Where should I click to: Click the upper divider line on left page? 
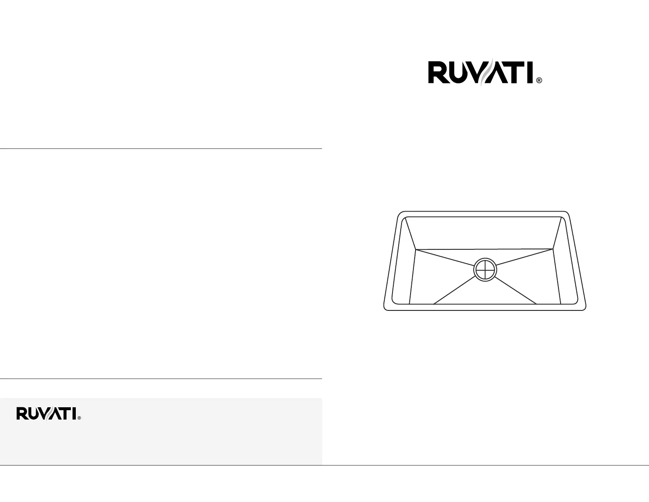point(161,148)
